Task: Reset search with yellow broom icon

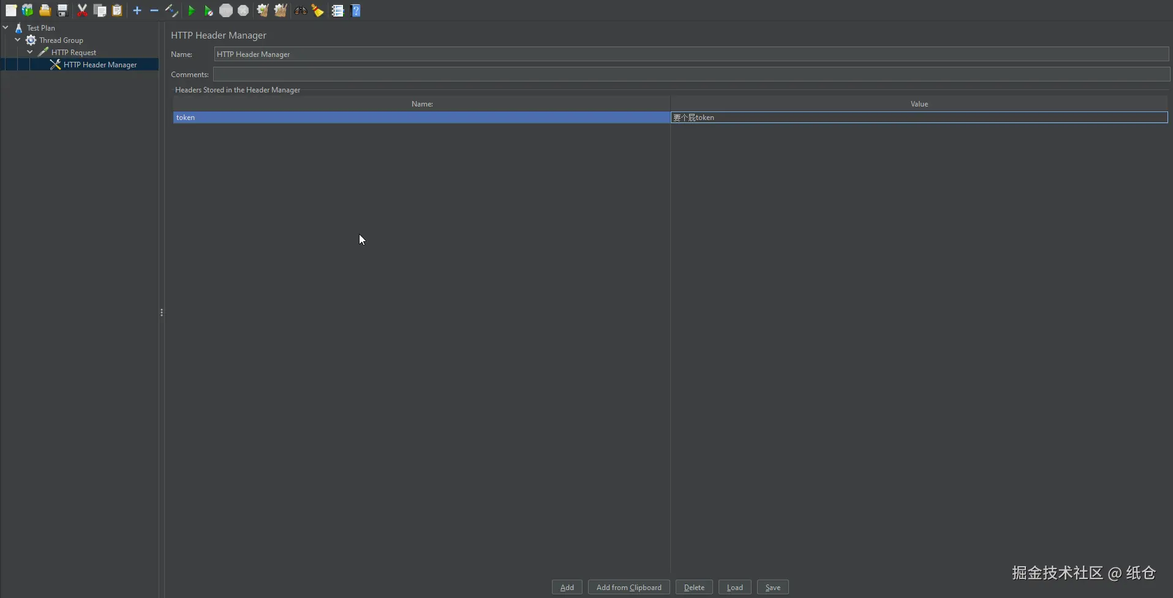Action: pos(317,10)
